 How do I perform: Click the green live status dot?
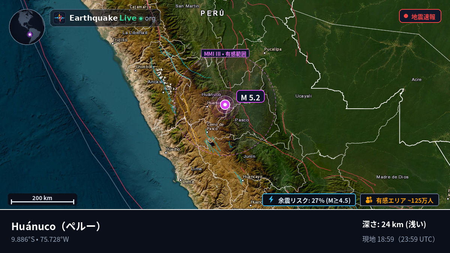pyautogui.click(x=141, y=18)
